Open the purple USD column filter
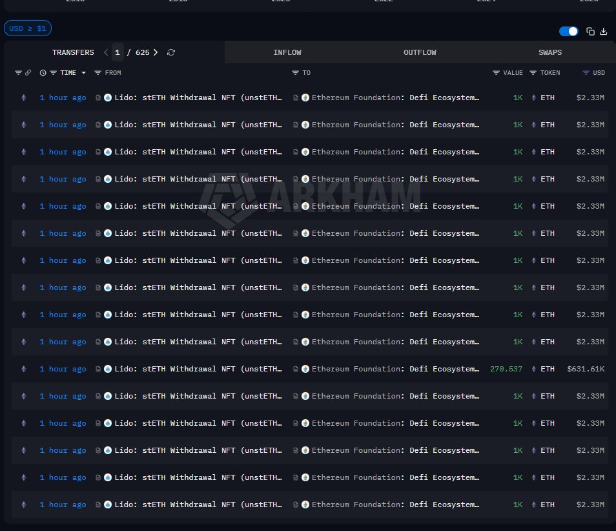 click(x=586, y=73)
